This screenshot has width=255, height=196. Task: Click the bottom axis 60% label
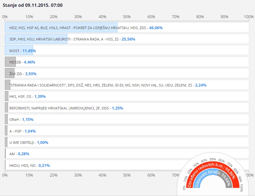tap(151, 175)
